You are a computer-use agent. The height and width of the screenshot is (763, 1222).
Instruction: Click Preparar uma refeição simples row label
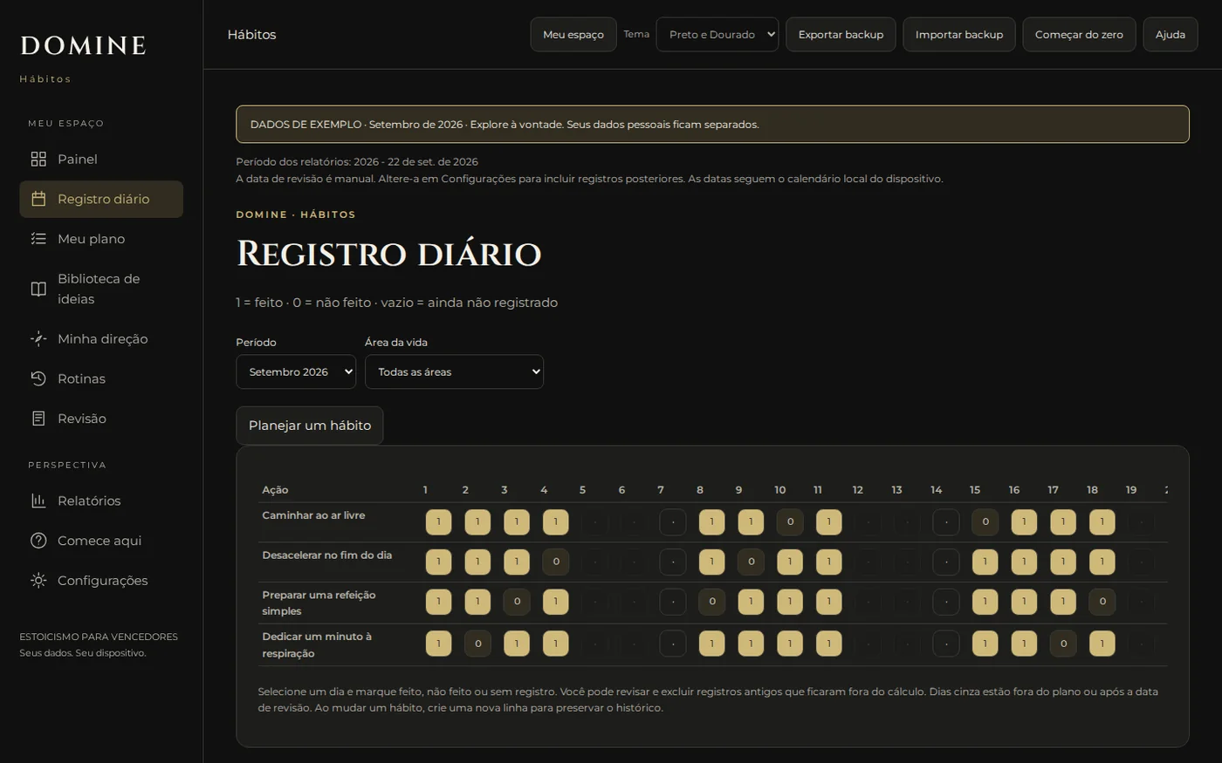tap(319, 603)
